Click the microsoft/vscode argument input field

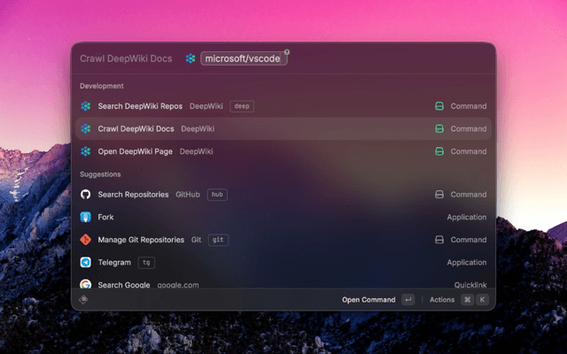coord(244,58)
